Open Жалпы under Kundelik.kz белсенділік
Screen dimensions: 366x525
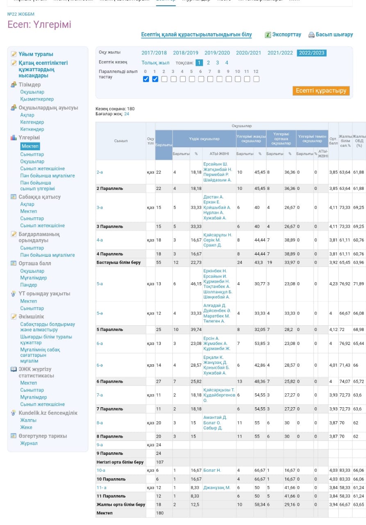28,420
